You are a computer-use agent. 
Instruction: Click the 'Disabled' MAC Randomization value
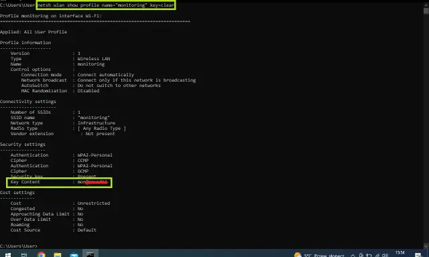click(88, 90)
